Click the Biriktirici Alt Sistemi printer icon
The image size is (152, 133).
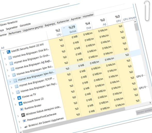[26, 127]
